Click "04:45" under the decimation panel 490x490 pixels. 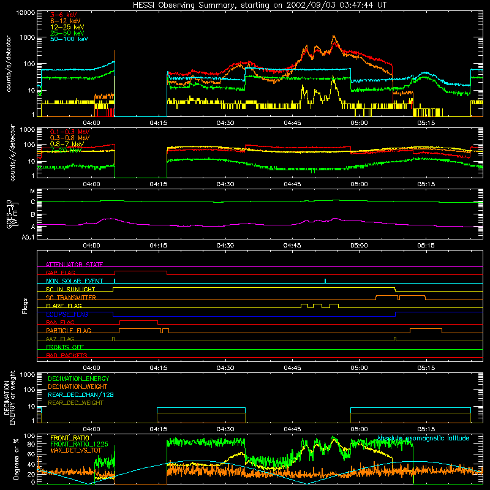(292, 429)
